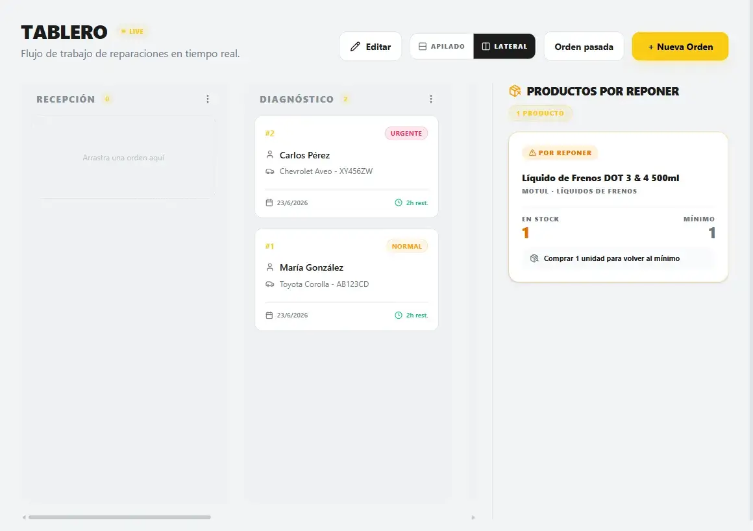
Task: Select the Carlos Pérez name
Action: click(305, 155)
